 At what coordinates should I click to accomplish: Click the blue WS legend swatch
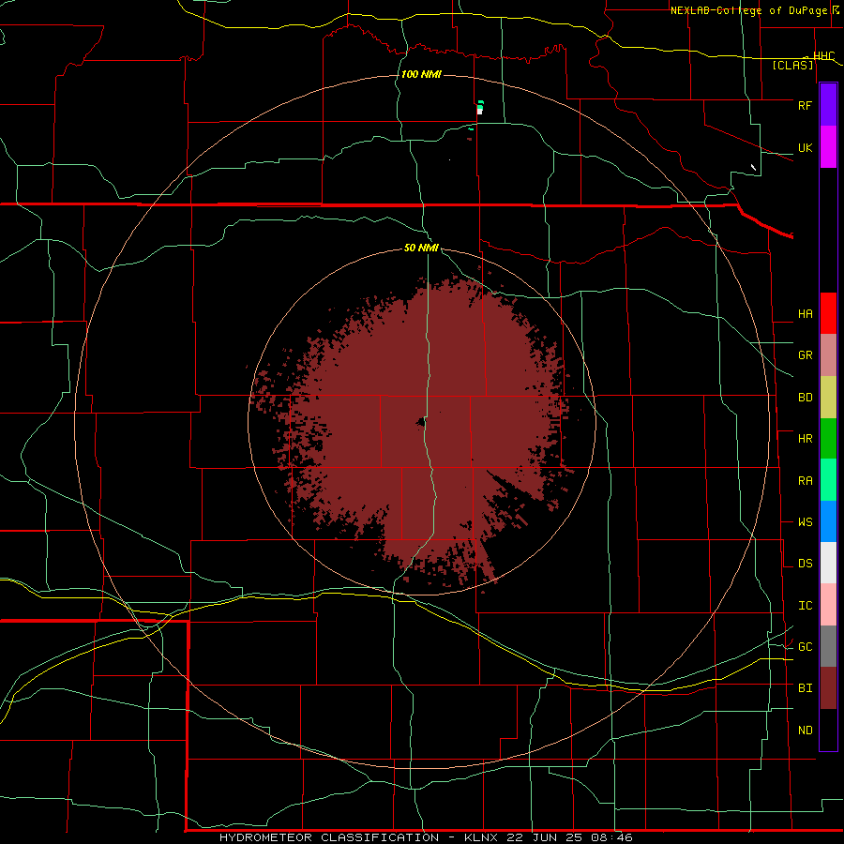[x=828, y=521]
